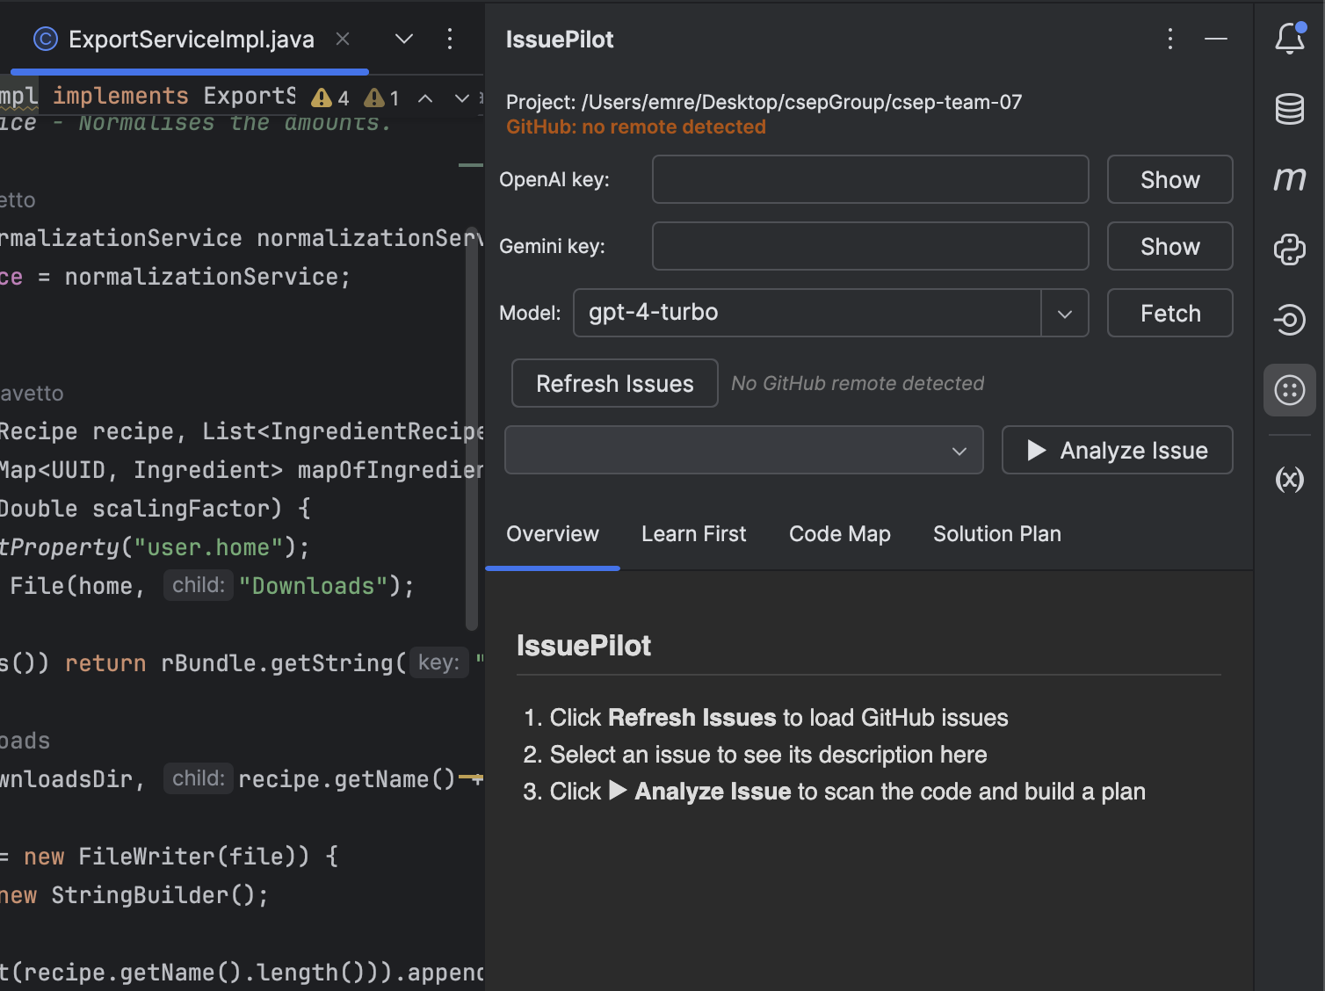Click Refresh Issues button
This screenshot has width=1325, height=991.
[615, 383]
